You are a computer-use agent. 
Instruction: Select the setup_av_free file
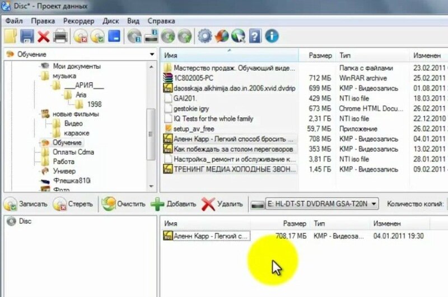point(194,129)
